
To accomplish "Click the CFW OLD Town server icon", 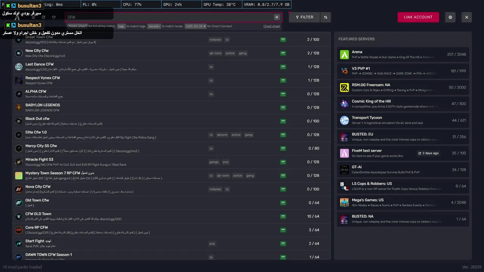I will point(19,216).
